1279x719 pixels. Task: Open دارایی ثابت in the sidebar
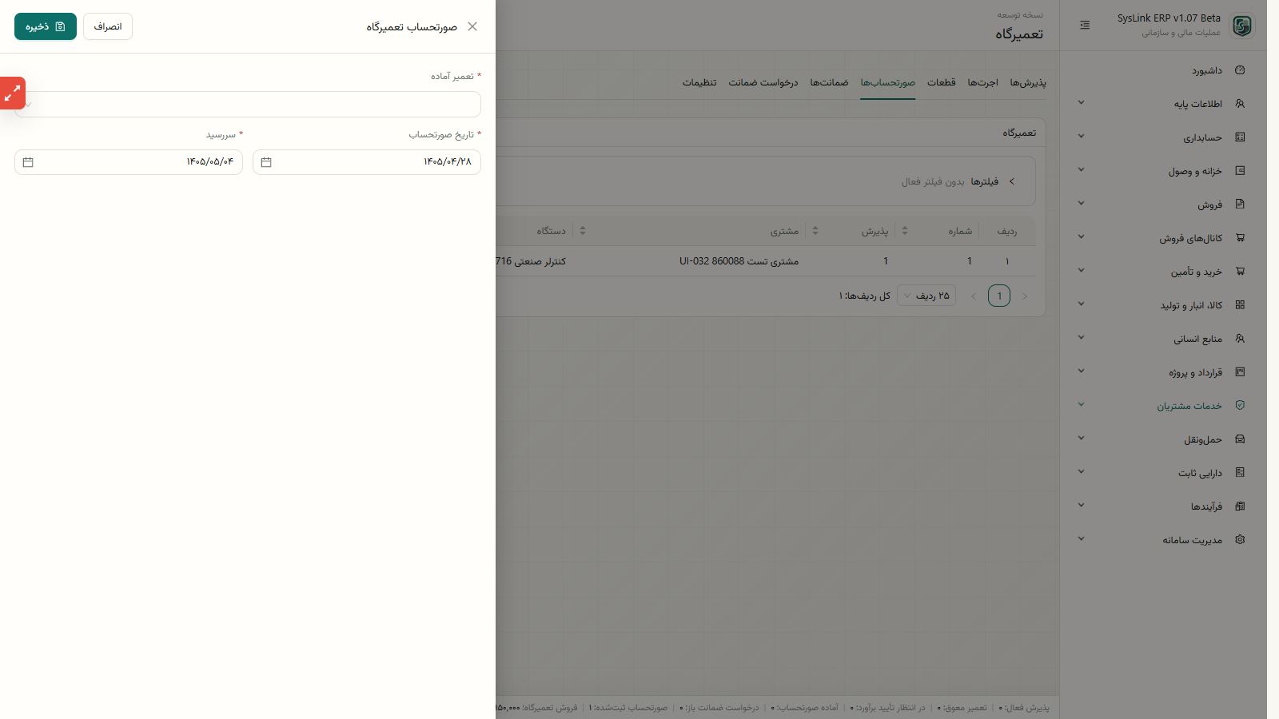pyautogui.click(x=1163, y=473)
